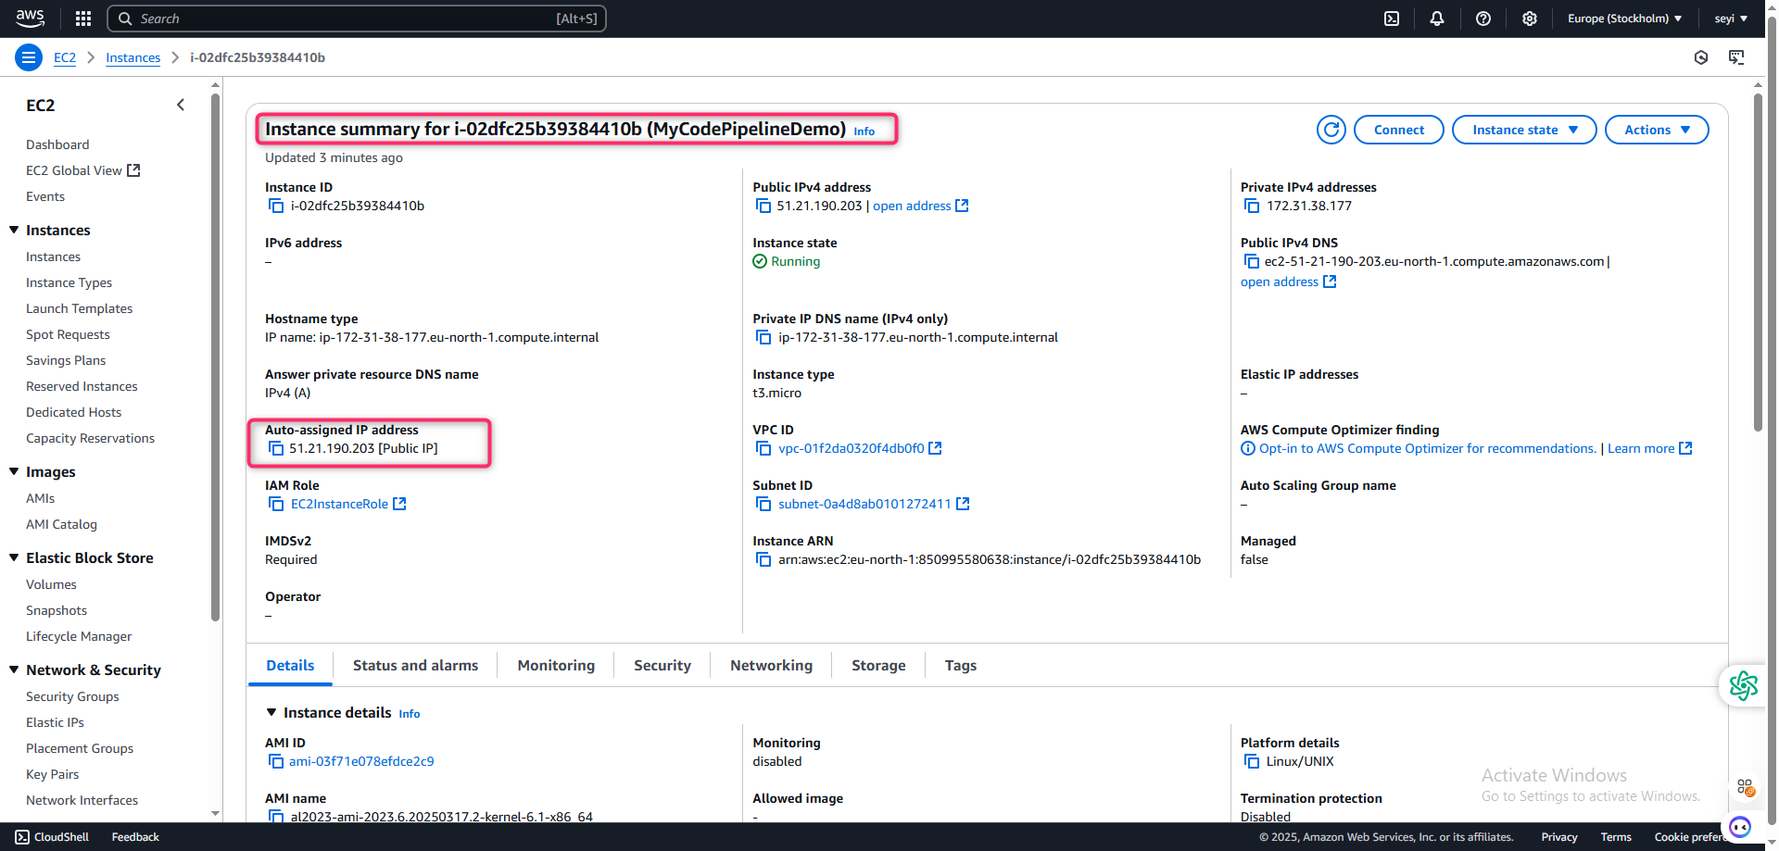Viewport: 1779px width, 851px height.
Task: Copy the EC2InstanceRole IAM role name
Action: (276, 504)
